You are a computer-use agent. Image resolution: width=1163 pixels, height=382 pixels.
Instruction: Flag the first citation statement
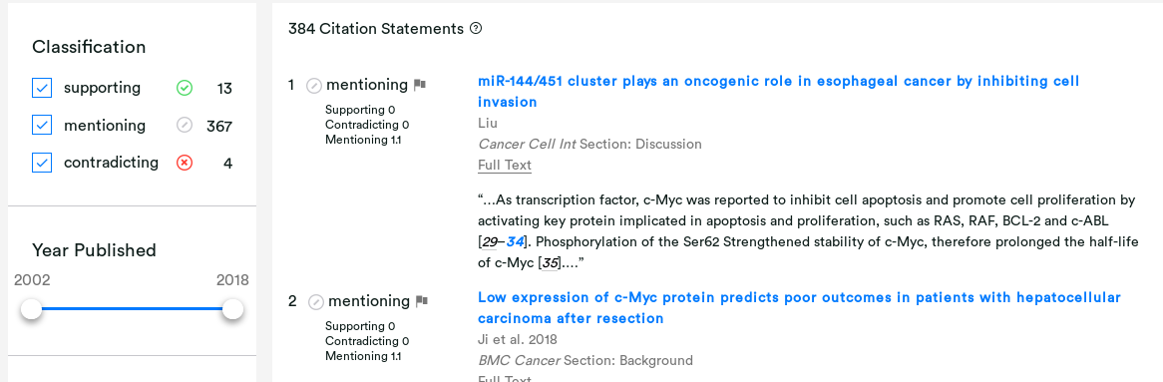tap(420, 85)
